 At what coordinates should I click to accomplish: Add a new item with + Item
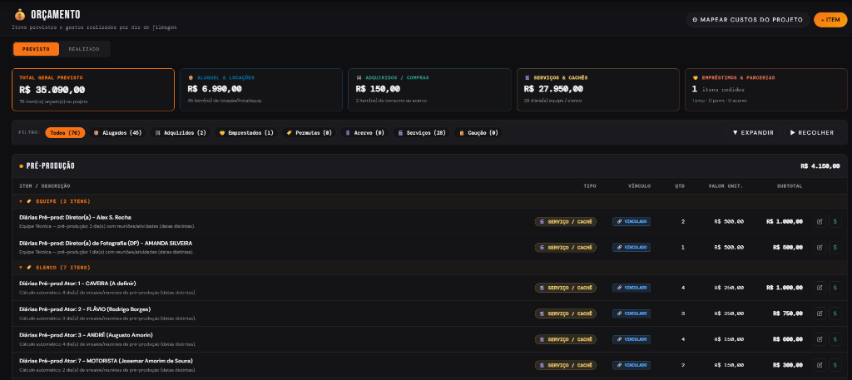coord(830,20)
